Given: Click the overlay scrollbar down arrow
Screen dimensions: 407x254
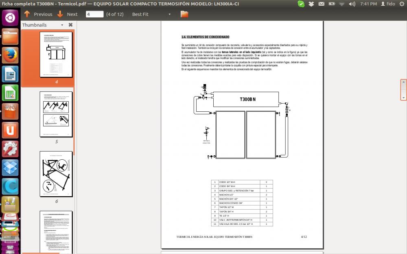Looking at the screenshot, I should pyautogui.click(x=403, y=98).
